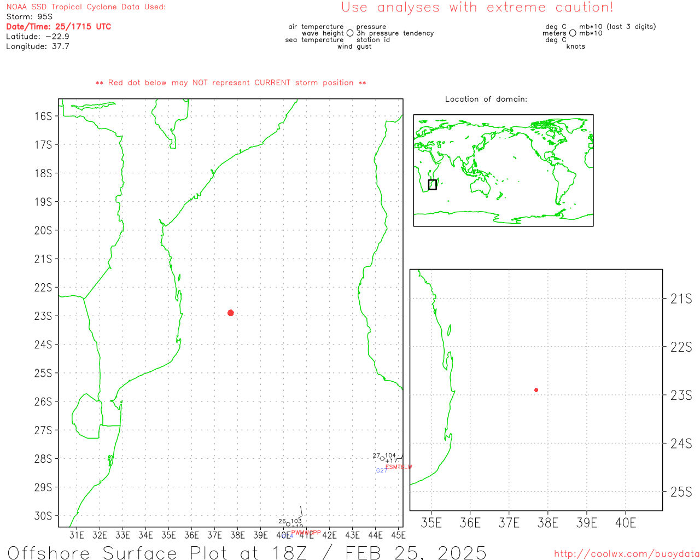Click the station circle marker near 28S 44E
This screenshot has width=700, height=560.
382,458
